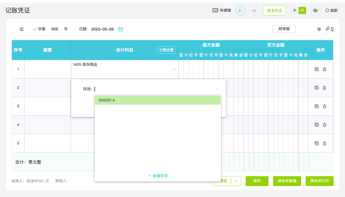Viewport: 345px width, 197px height.
Task: Click the credit amount cell in row 1
Action: point(276,69)
